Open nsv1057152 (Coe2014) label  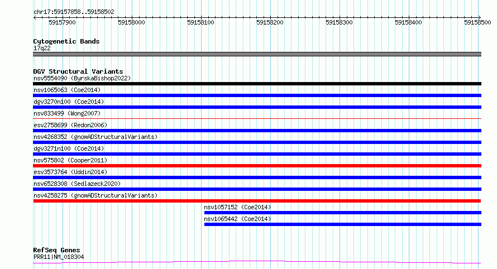(237, 207)
